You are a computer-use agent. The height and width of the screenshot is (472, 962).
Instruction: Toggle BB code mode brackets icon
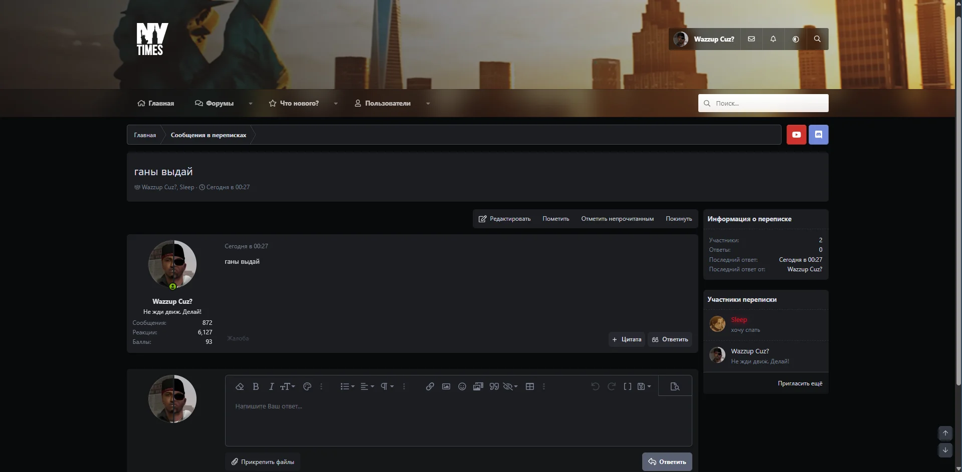pos(627,386)
